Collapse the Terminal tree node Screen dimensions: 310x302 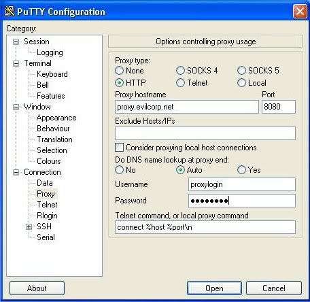click(16, 63)
